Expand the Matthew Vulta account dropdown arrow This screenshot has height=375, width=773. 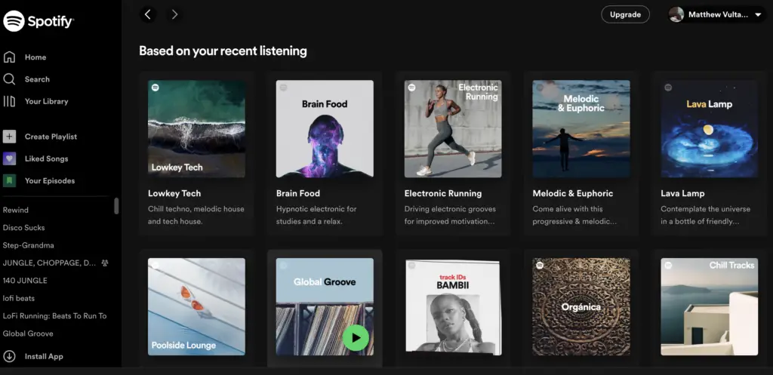click(758, 15)
